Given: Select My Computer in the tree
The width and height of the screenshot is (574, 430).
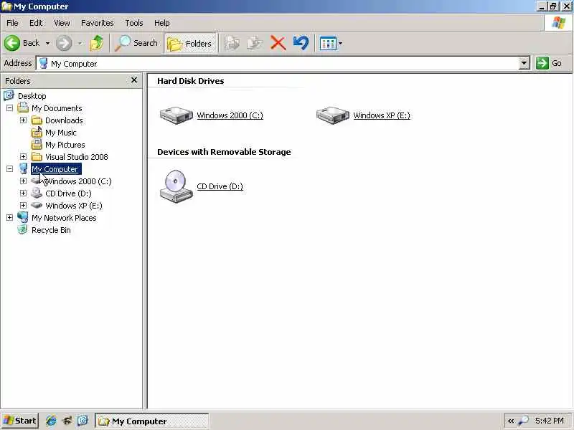Looking at the screenshot, I should click(x=56, y=169).
